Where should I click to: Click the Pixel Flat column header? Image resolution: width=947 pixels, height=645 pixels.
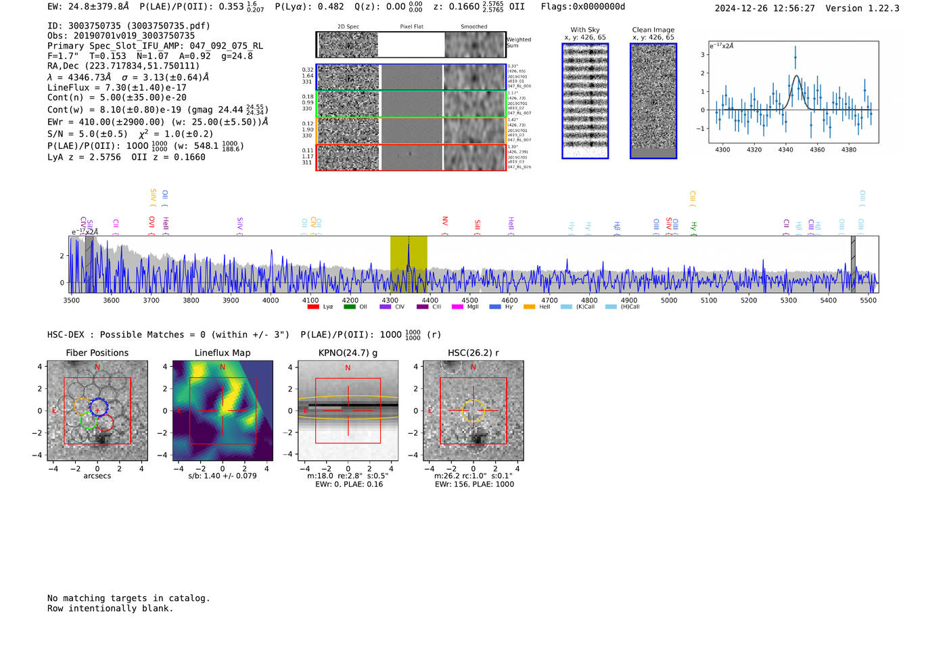tap(411, 26)
